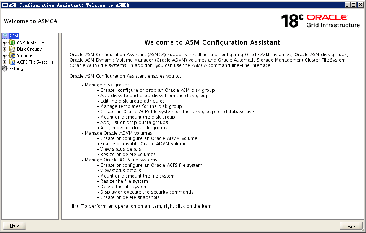Image resolution: width=366 pixels, height=233 pixels.
Task: Click the Oracle Grid Infrastructure 18c logo
Action: [x=320, y=21]
